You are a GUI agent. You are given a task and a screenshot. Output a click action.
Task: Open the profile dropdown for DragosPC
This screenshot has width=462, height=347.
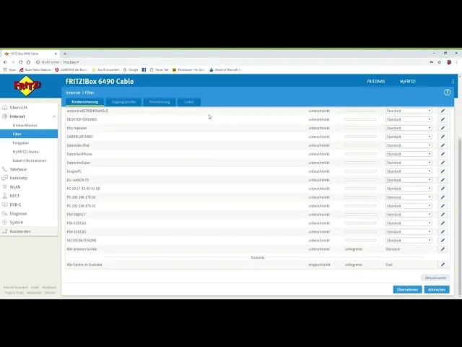(409, 171)
